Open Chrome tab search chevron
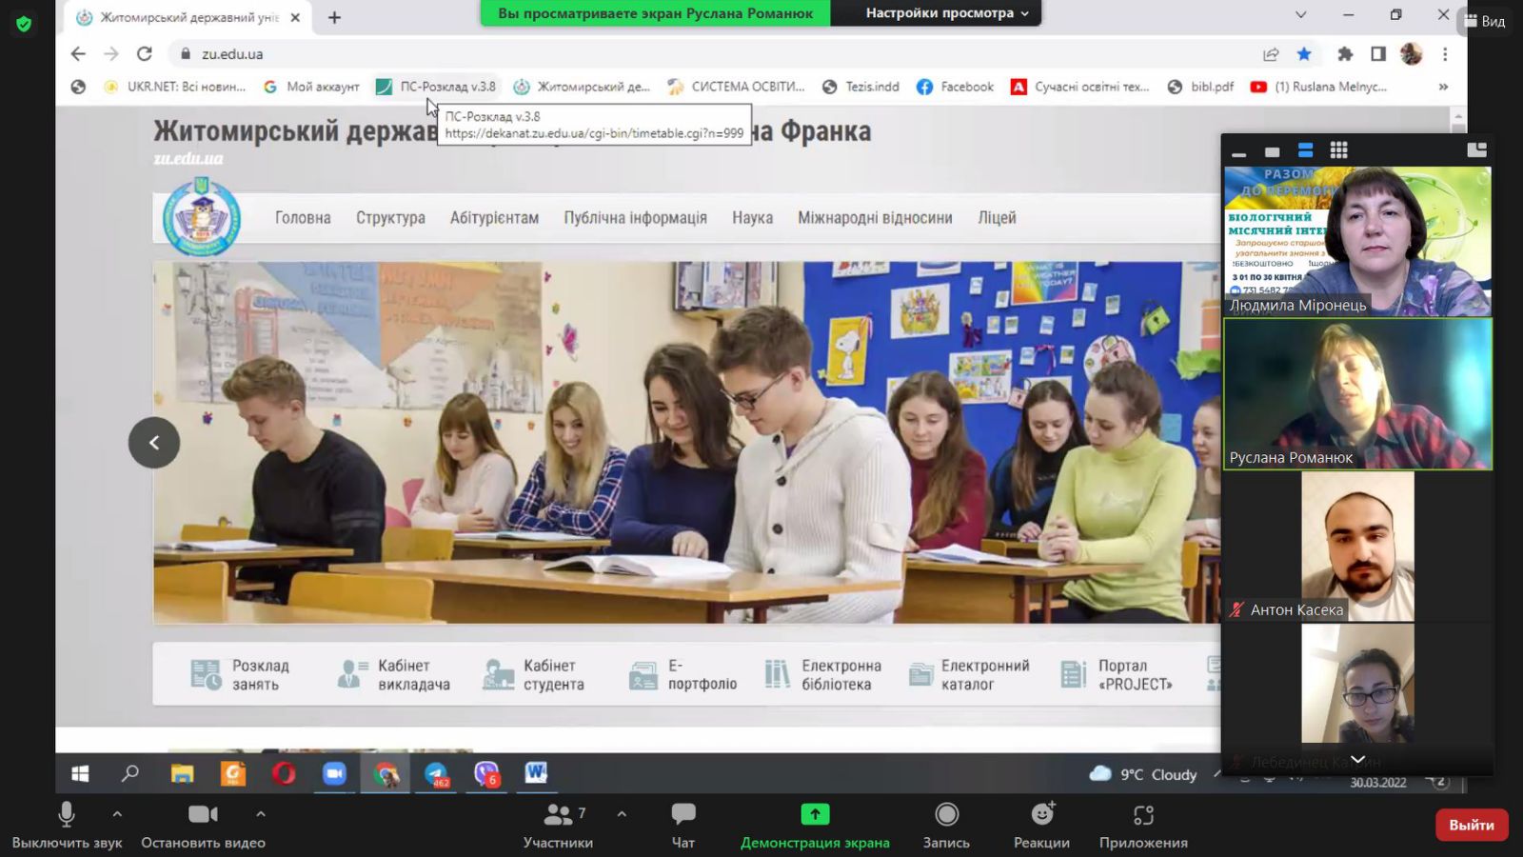The height and width of the screenshot is (857, 1523). point(1300,14)
